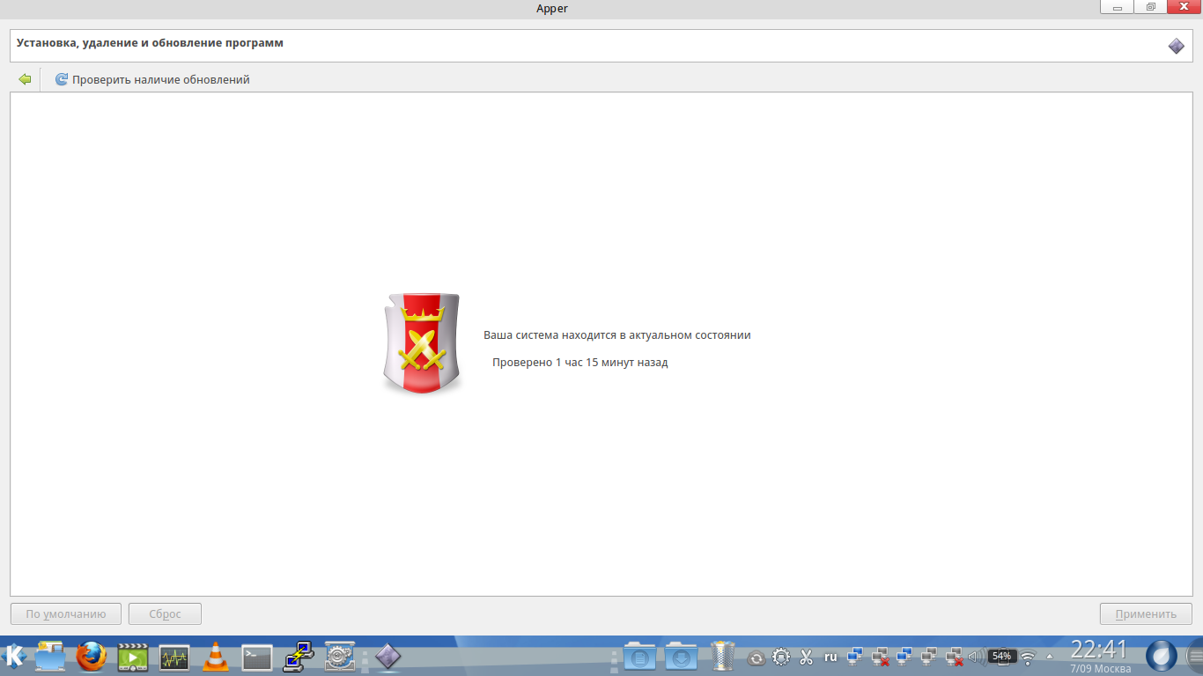Viewport: 1203px width, 676px height.
Task: Click the 'Применить' button
Action: tap(1146, 614)
